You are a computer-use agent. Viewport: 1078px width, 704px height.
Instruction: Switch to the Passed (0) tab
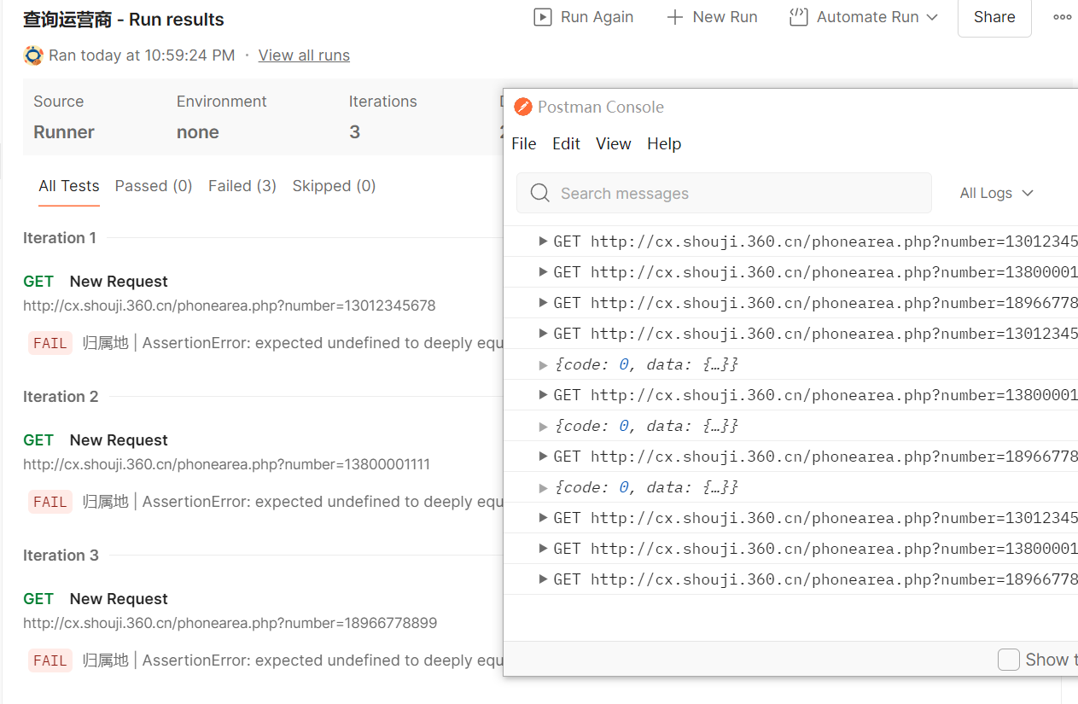(154, 186)
